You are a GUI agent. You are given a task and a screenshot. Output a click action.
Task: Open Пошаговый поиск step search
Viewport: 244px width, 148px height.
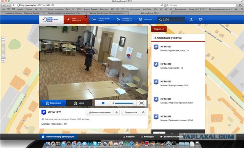[101, 19]
